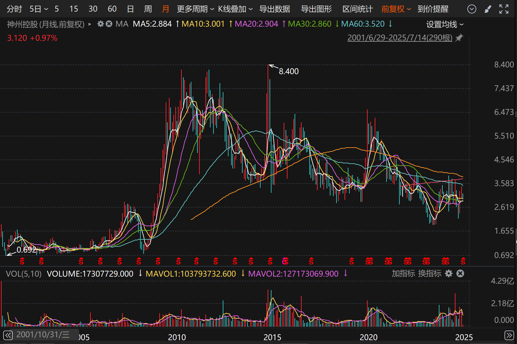
Task: Select the drawing brush tool icon
Action: point(488,9)
